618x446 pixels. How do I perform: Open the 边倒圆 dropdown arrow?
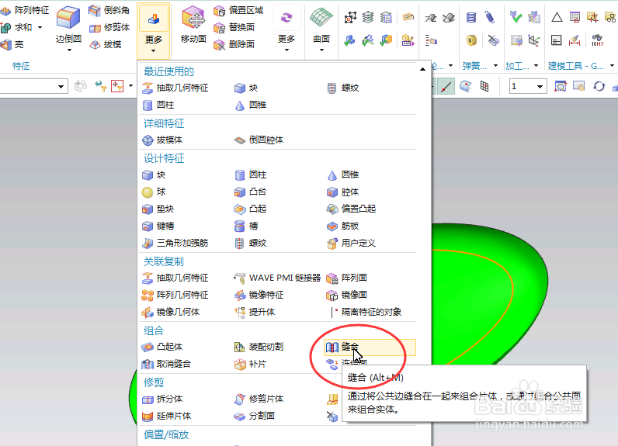tap(69, 50)
